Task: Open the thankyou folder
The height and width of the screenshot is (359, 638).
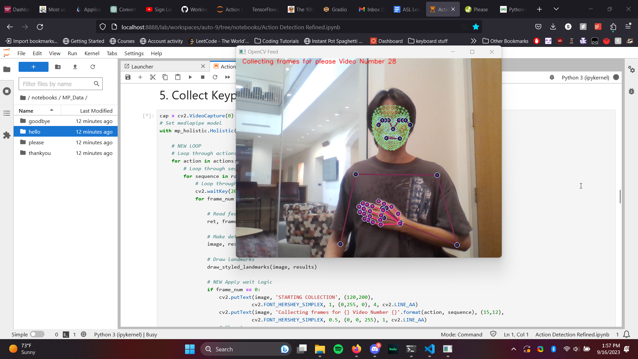Action: pyautogui.click(x=40, y=153)
